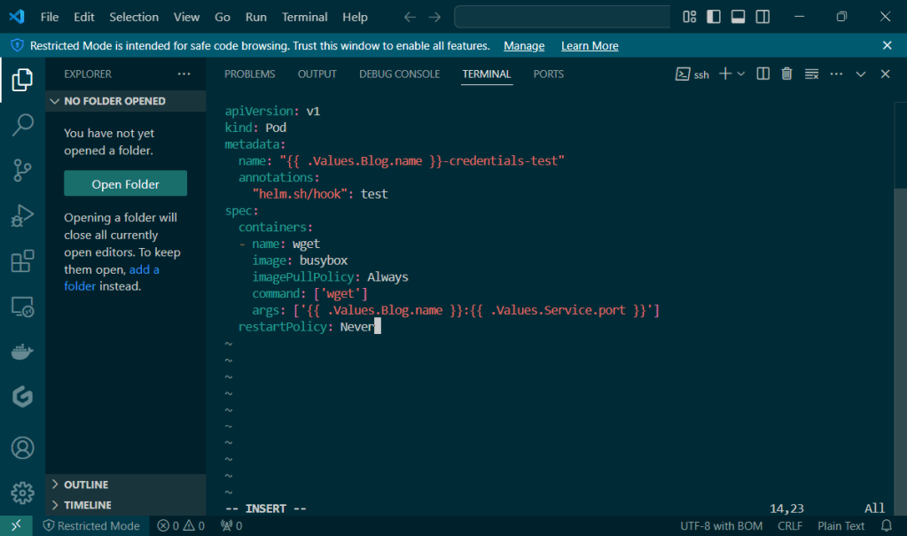The height and width of the screenshot is (536, 907).
Task: Open the Extensions view
Action: click(22, 261)
